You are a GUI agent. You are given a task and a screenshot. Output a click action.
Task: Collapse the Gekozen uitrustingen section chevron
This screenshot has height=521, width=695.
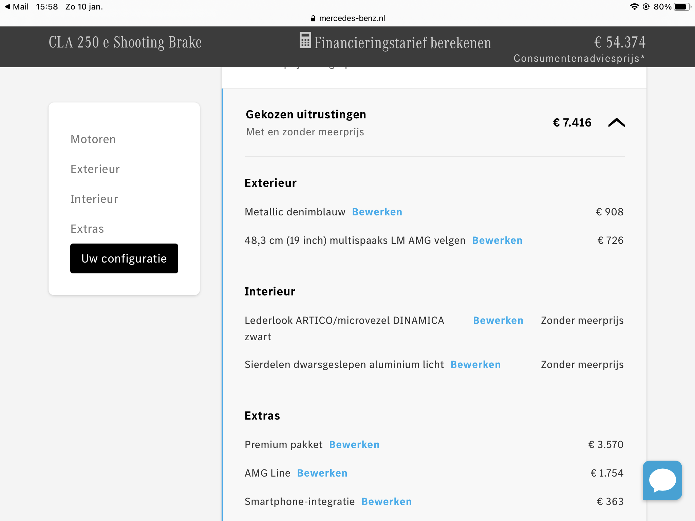[616, 122]
